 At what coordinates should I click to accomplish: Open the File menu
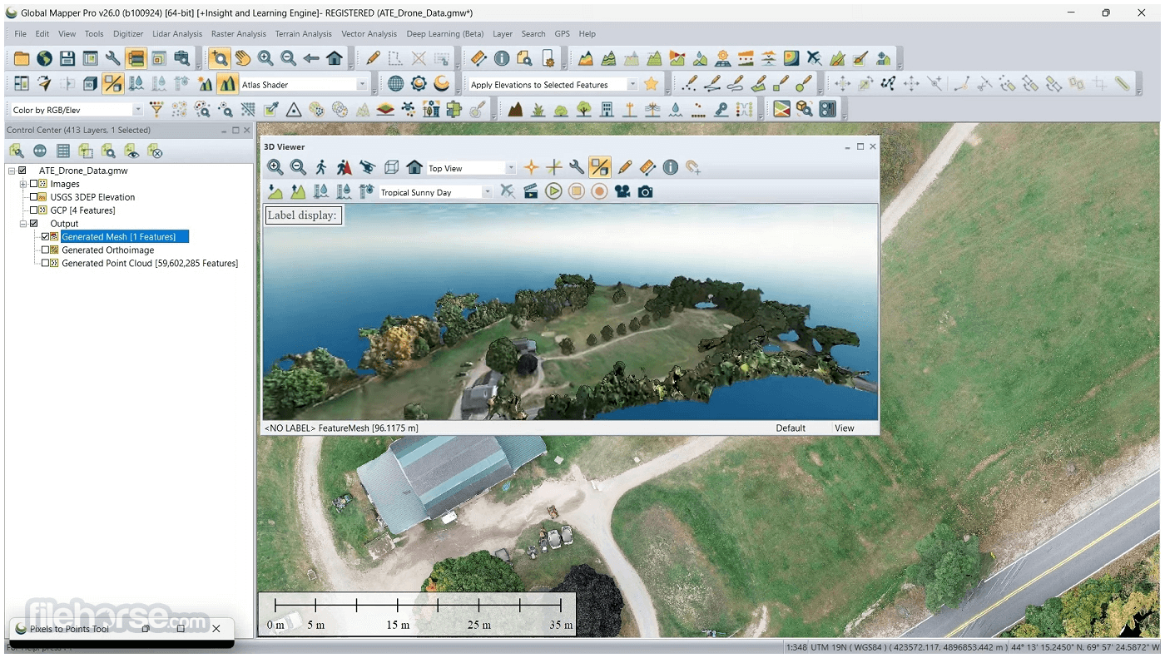[x=20, y=34]
